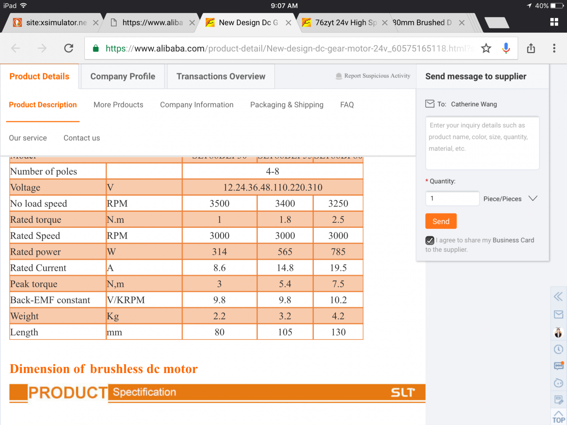567x425 pixels.
Task: Open chat messages icon in sidebar
Action: pyautogui.click(x=558, y=366)
